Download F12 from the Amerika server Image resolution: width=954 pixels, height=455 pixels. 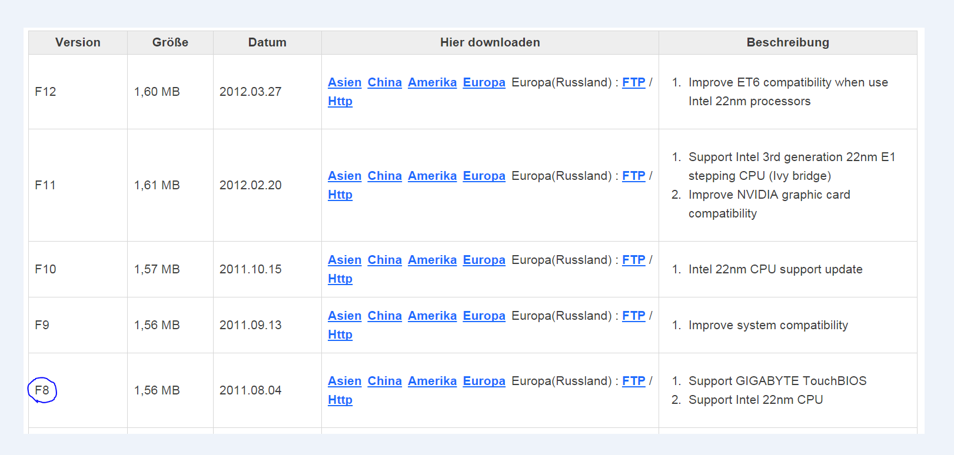pos(432,83)
